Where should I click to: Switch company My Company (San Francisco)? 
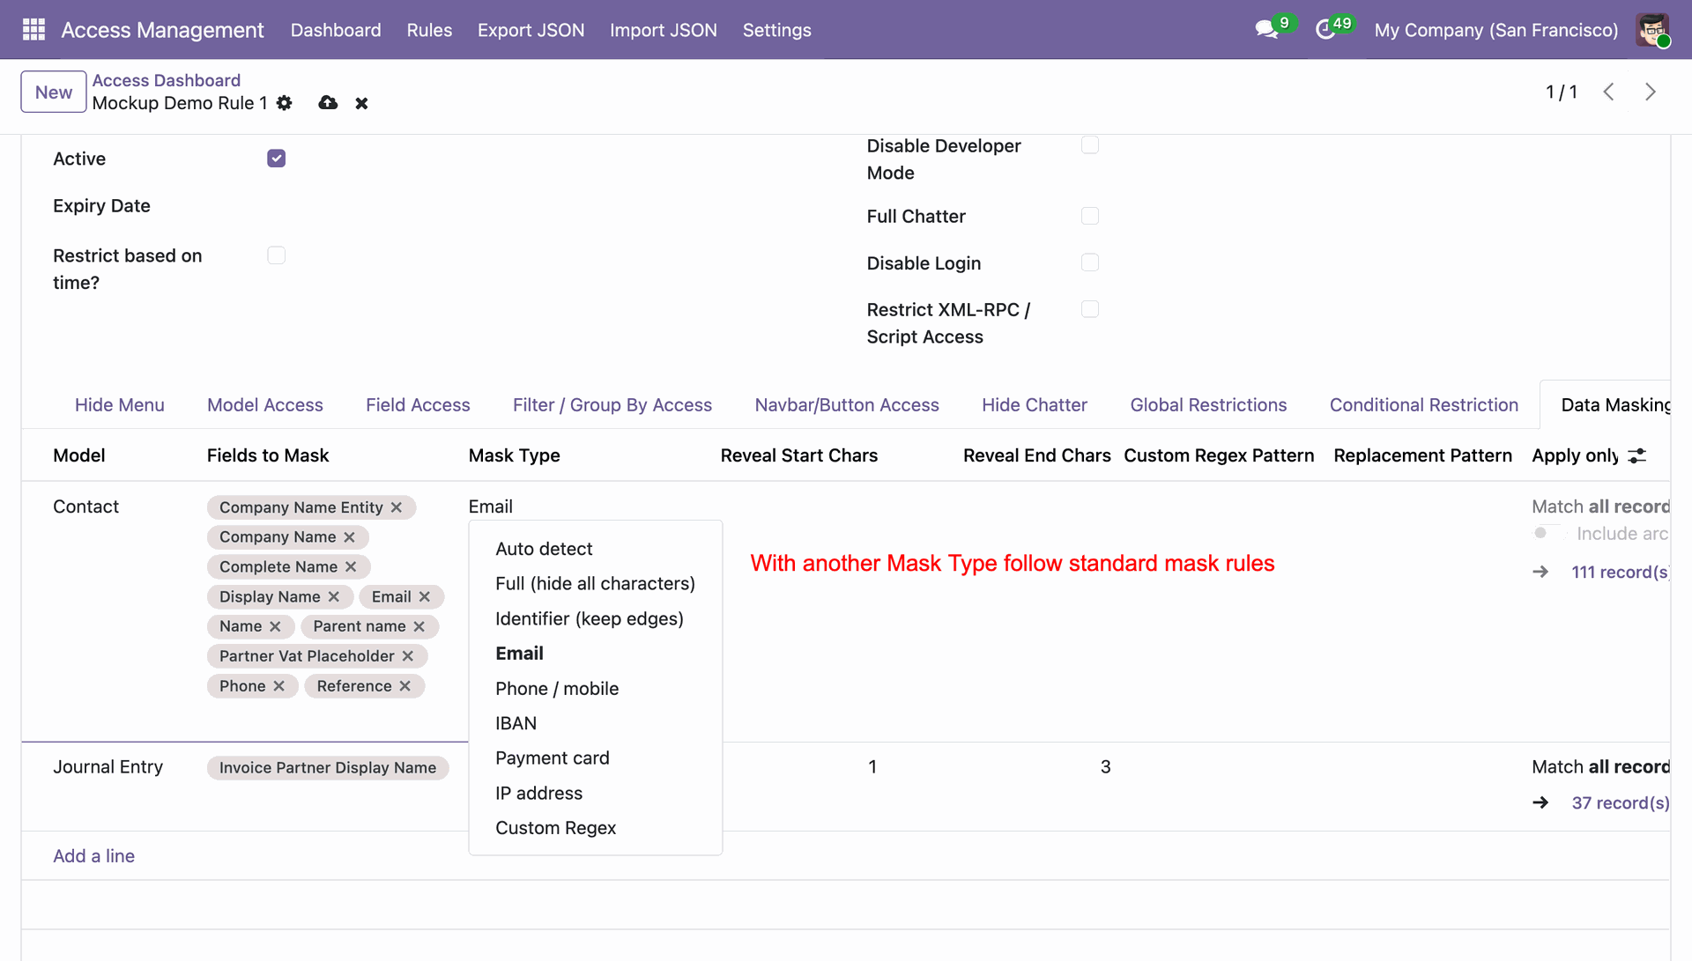point(1495,30)
